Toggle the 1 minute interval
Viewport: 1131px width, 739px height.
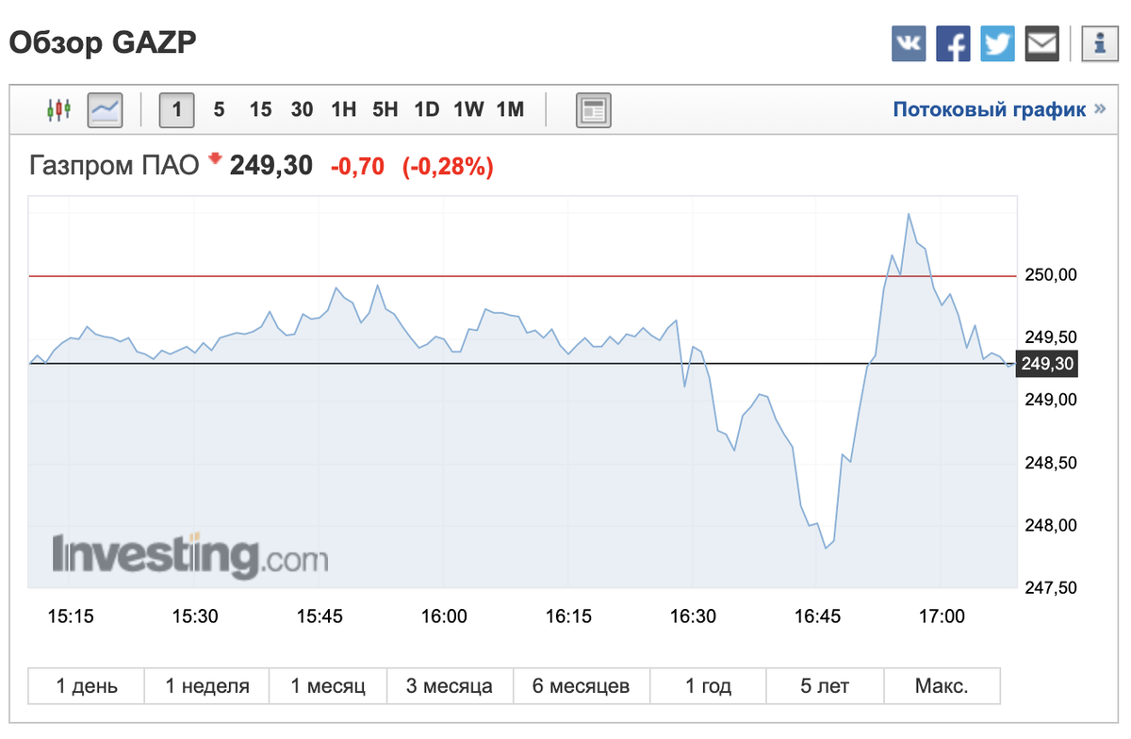(177, 110)
